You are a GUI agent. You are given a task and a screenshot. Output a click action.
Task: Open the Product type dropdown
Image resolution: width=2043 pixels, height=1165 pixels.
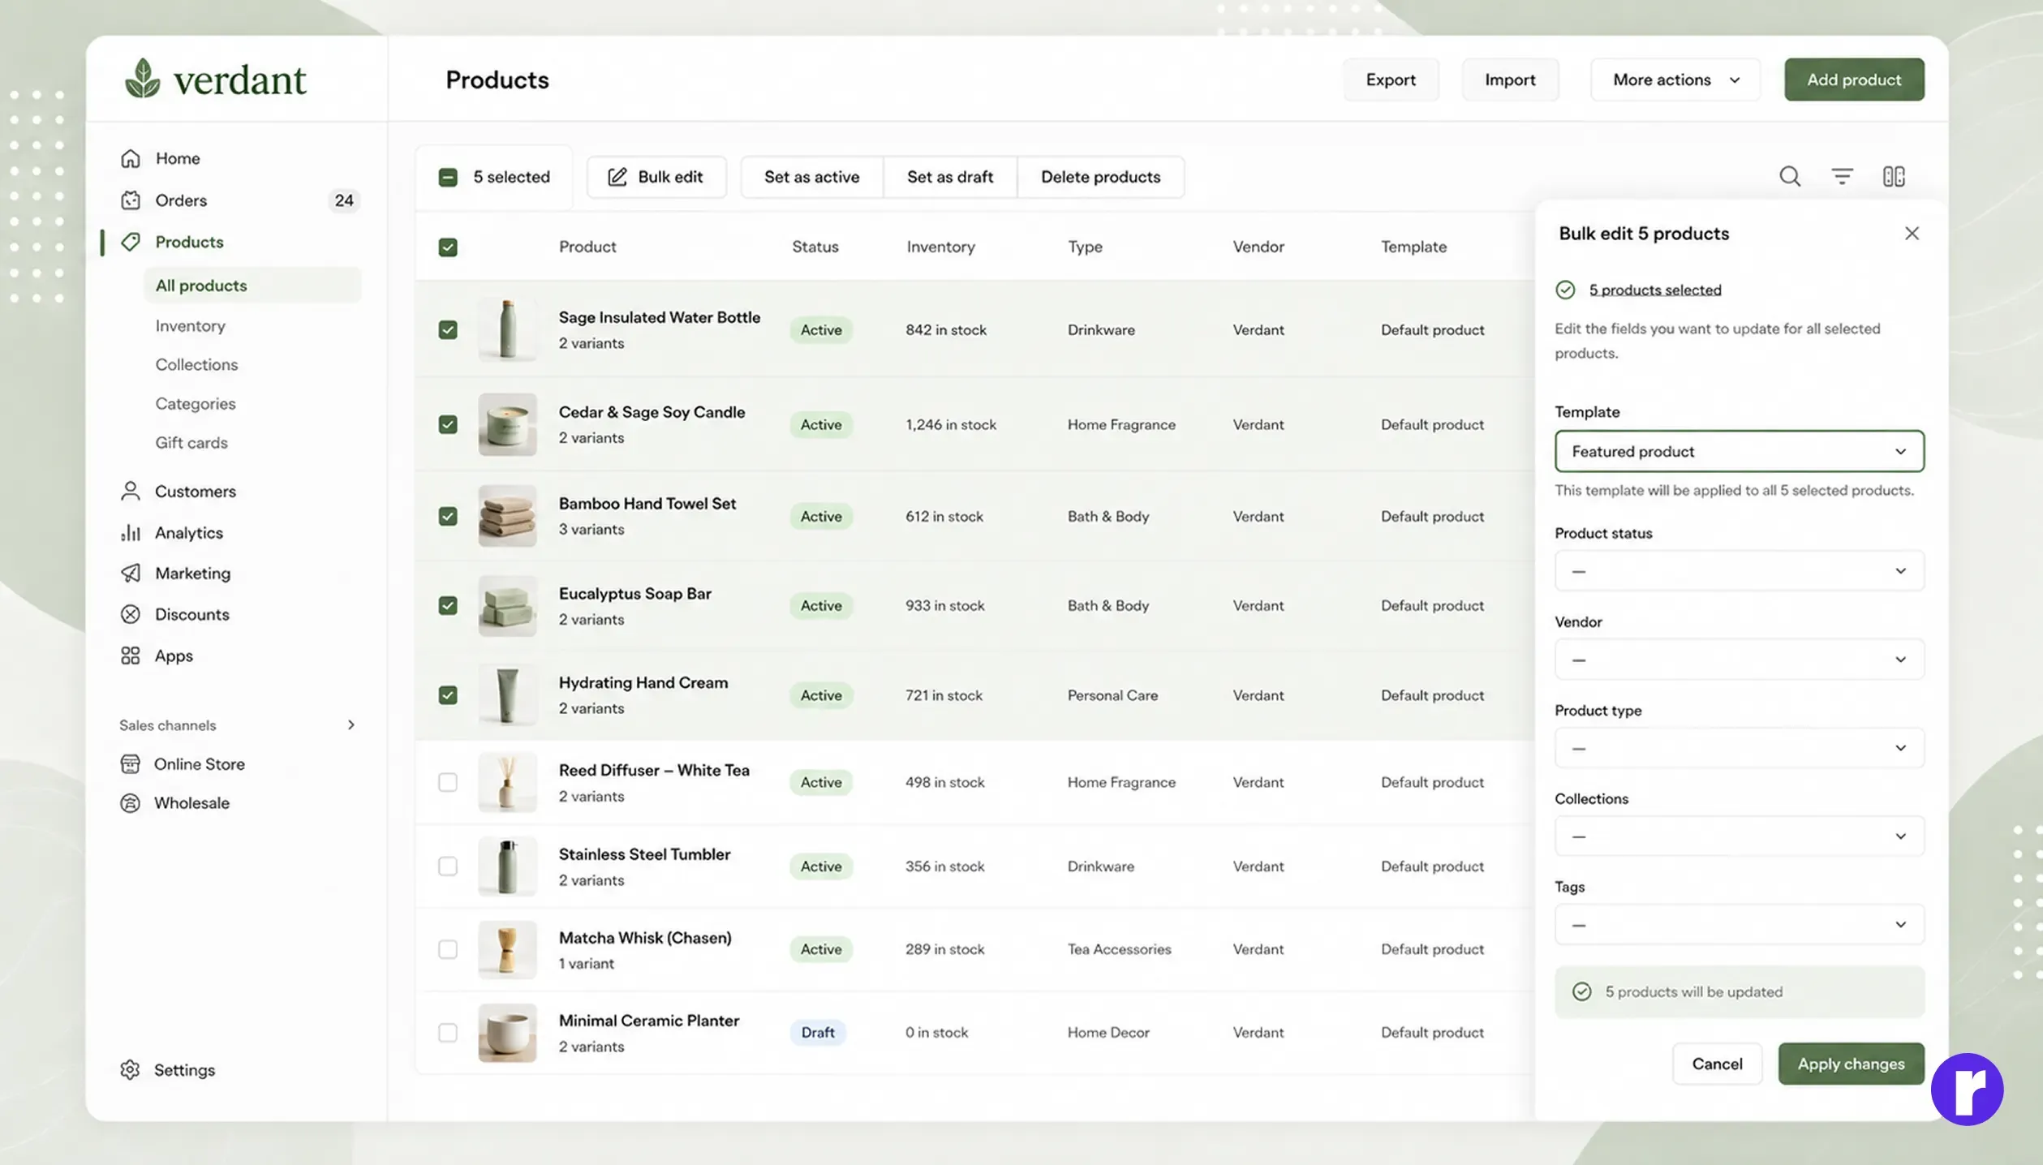tap(1739, 748)
